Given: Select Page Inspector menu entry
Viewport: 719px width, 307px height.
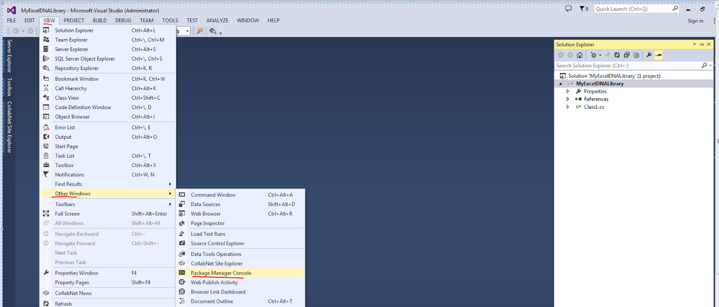Looking at the screenshot, I should click(240, 223).
